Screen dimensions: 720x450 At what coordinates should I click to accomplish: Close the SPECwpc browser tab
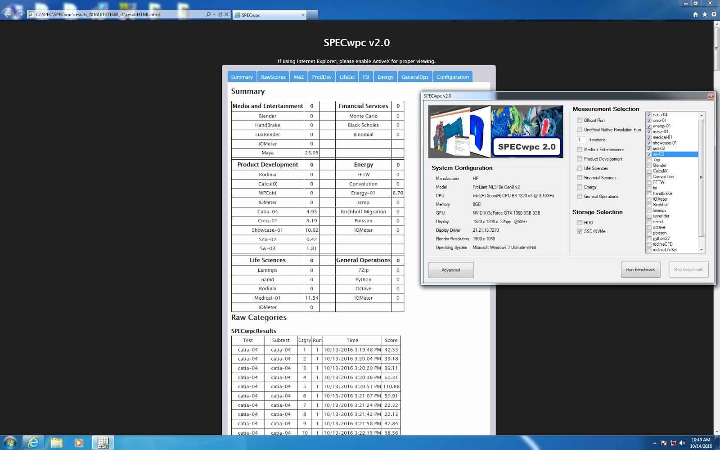click(303, 15)
